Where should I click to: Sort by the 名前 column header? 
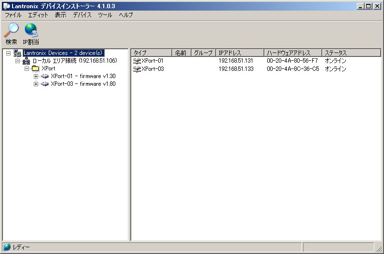tap(181, 53)
